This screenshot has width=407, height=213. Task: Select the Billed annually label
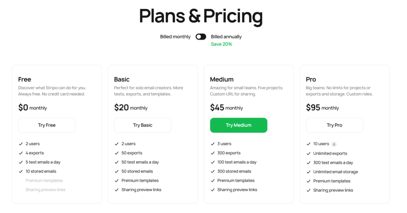click(x=226, y=37)
